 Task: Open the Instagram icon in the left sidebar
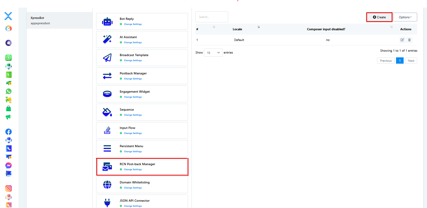9,188
